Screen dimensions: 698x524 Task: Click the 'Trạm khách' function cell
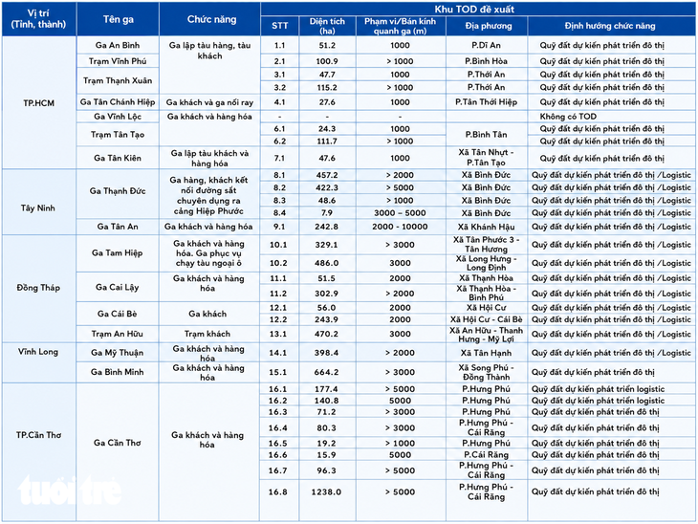pyautogui.click(x=207, y=334)
